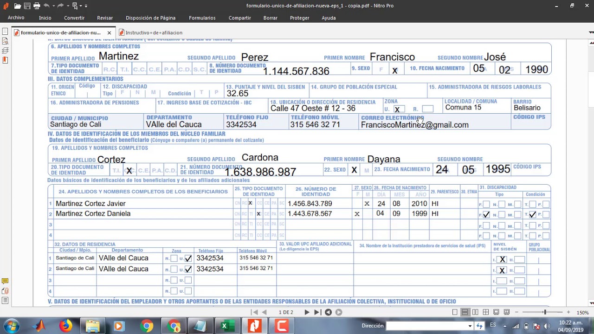Open the Archivo menu

pos(16,18)
